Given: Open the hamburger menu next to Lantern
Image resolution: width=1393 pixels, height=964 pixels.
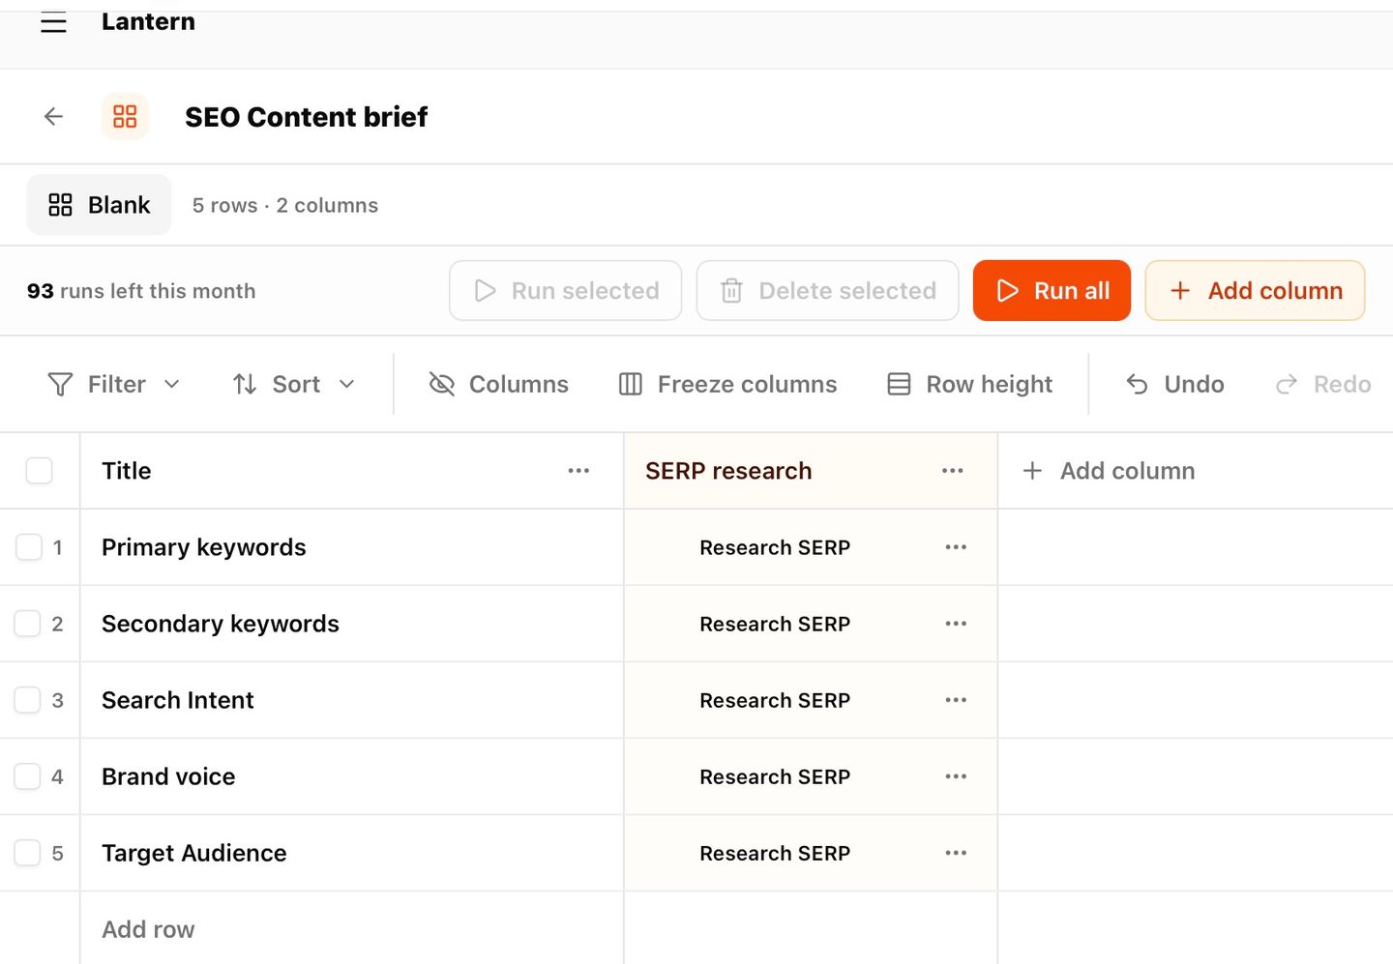Looking at the screenshot, I should (53, 22).
